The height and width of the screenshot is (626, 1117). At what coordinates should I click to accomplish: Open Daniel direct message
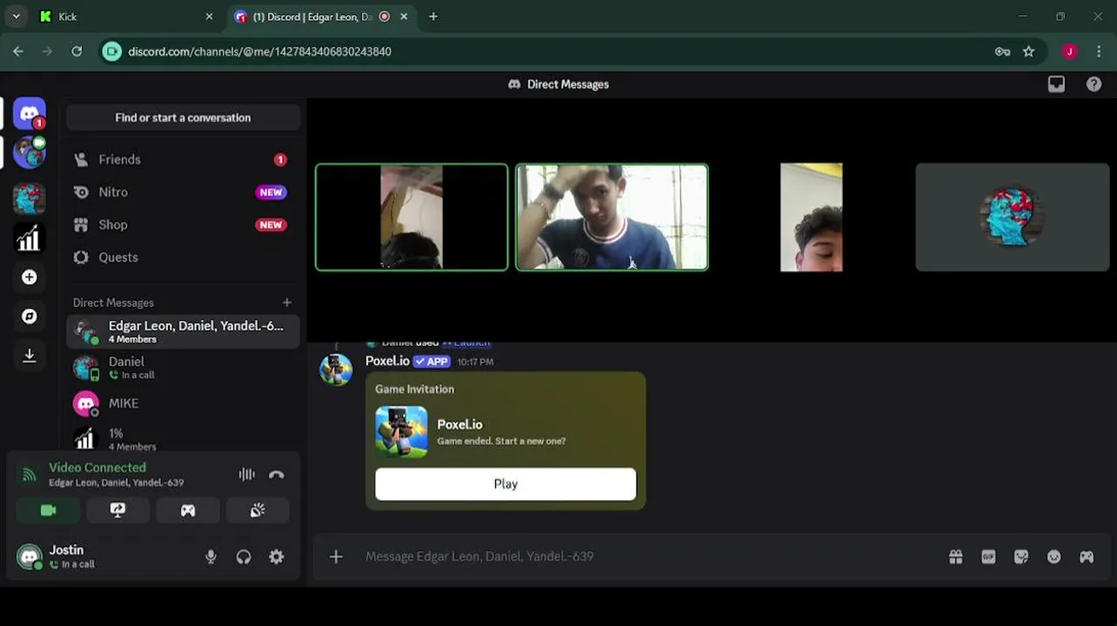coord(183,368)
